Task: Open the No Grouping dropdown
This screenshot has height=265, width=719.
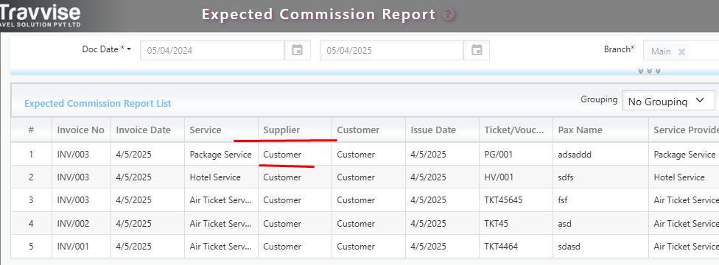Action: 668,101
